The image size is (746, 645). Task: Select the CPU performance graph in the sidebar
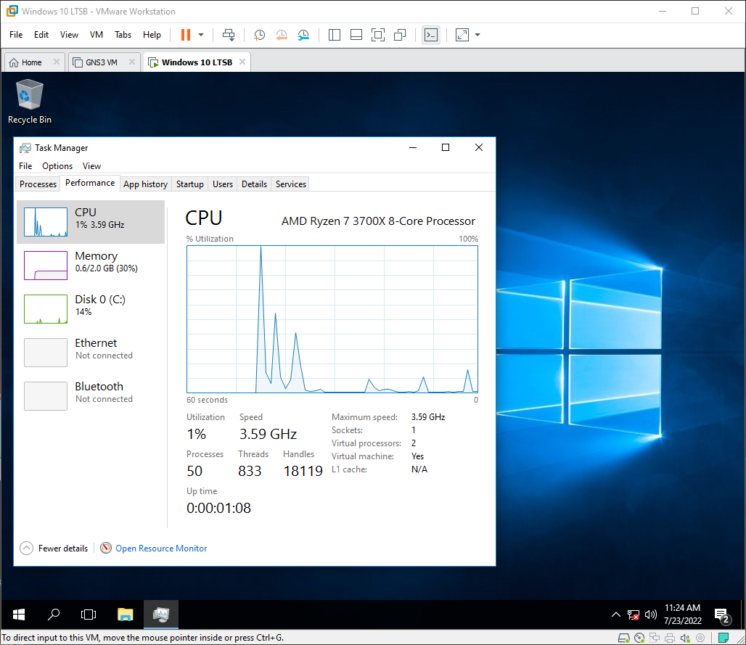tap(91, 222)
